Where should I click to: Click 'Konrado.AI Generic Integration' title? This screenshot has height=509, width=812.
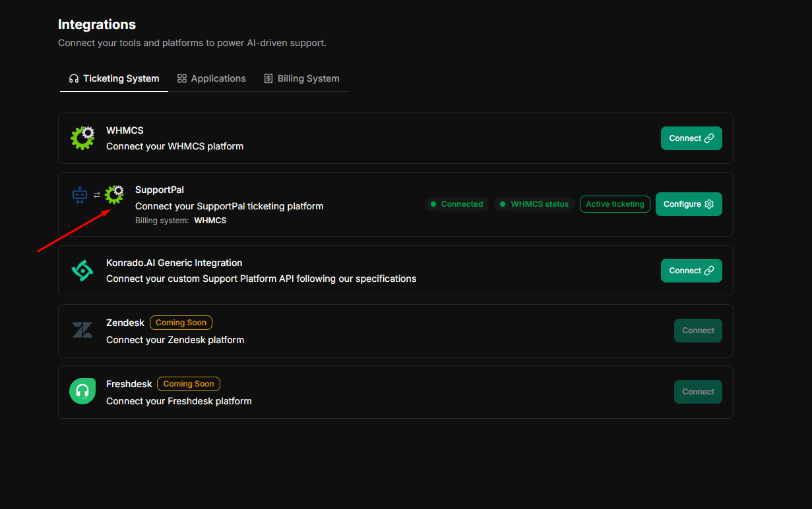[x=174, y=263]
